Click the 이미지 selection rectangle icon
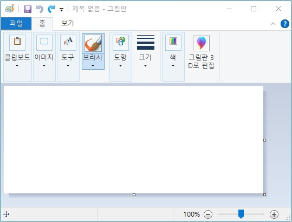This screenshot has height=222, width=292. (x=44, y=43)
